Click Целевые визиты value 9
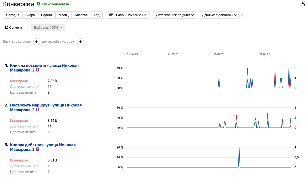305x181 pixels. tap(49, 93)
